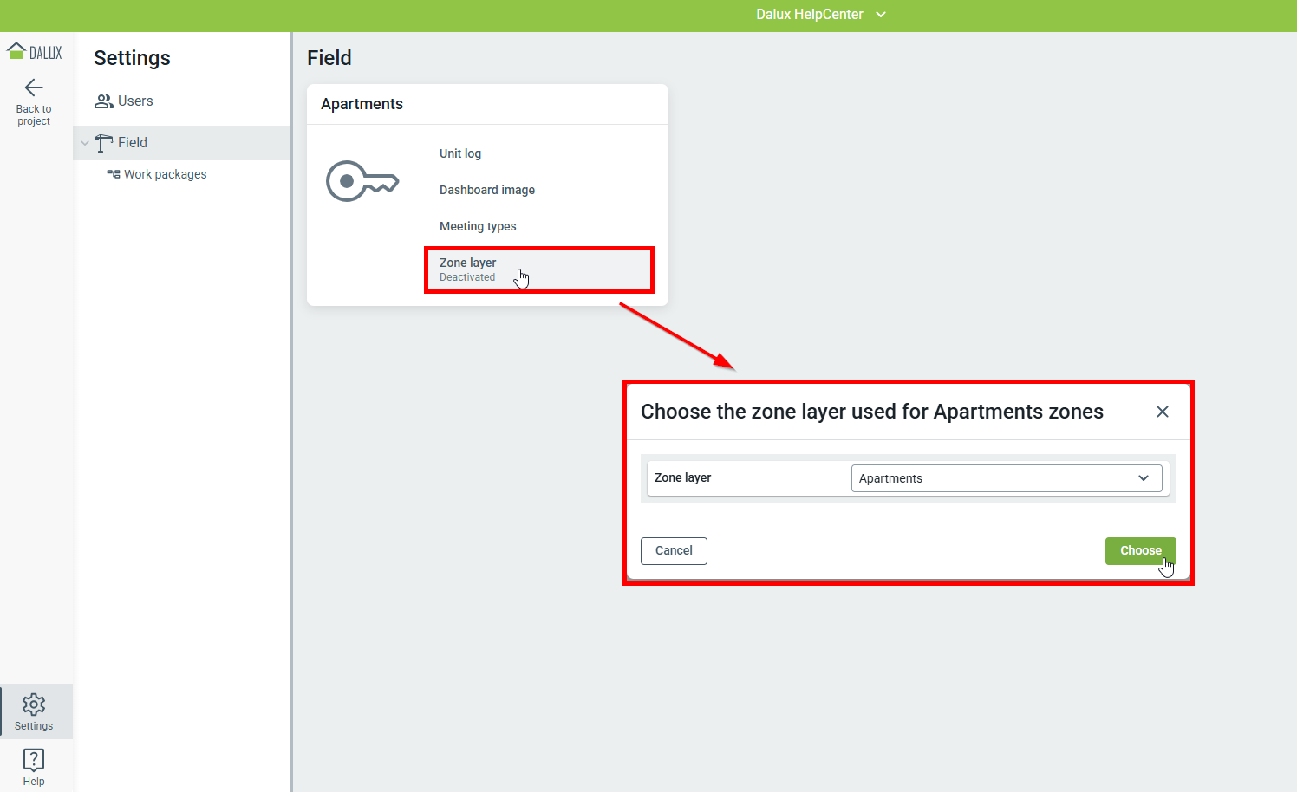The height and width of the screenshot is (792, 1297).
Task: Click the Field crane icon
Action: [104, 143]
